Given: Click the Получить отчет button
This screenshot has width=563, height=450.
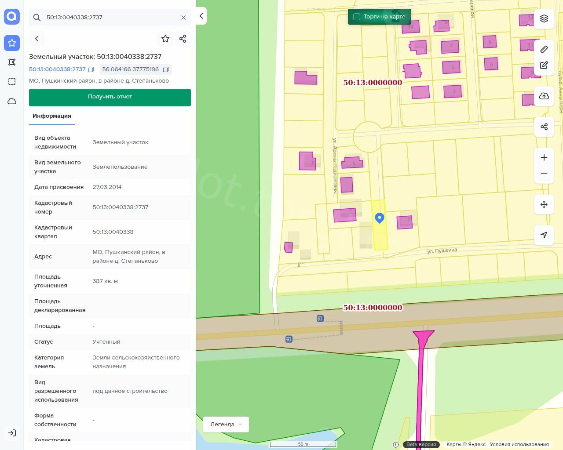Looking at the screenshot, I should point(110,97).
